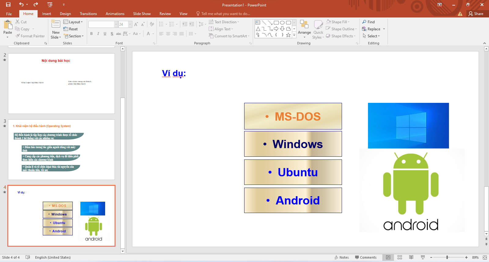This screenshot has height=262, width=489.
Task: Select the Oval shape in shapes gallery
Action: tap(282, 23)
